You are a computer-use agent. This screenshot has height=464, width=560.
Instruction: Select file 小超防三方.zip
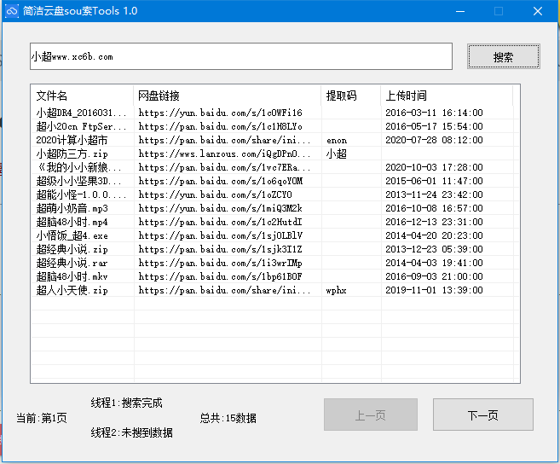[x=72, y=154]
